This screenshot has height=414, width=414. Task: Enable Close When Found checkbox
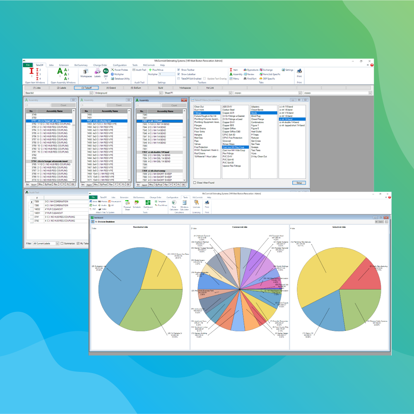195,182
